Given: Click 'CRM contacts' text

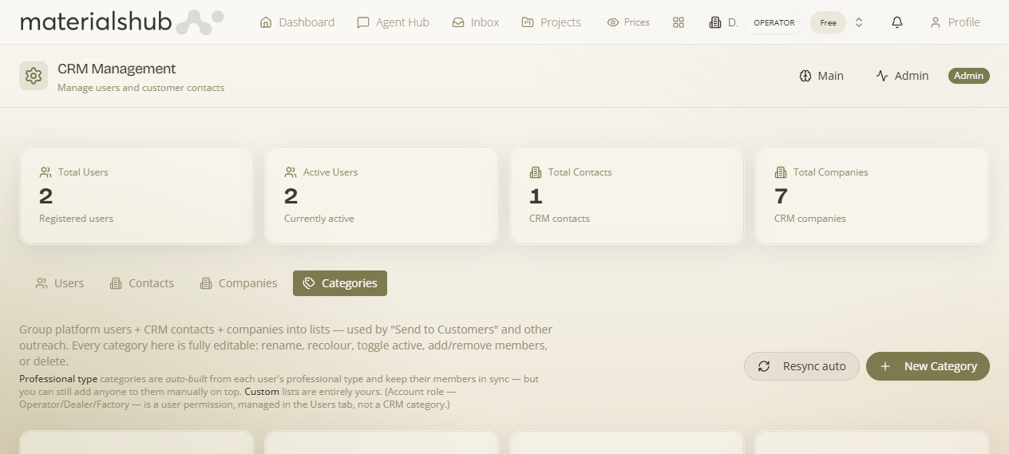Looking at the screenshot, I should coord(560,219).
